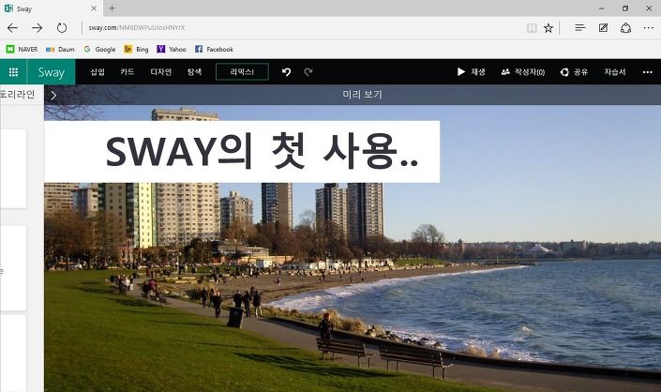Open the Daum bookmark

pos(60,50)
